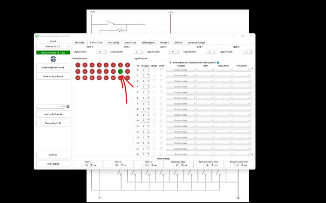326x203 pixels.
Task: Open Function dropdown for logical button 8
Action: pos(181,109)
